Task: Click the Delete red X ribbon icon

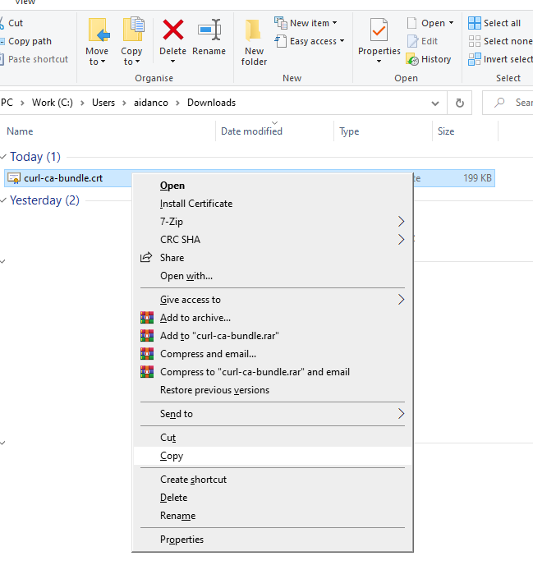Action: [172, 30]
